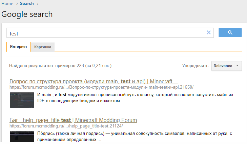The height and width of the screenshot is (144, 247).
Task: Click snippet text starting 'Подпись (также личная'
Action: (x=135, y=137)
